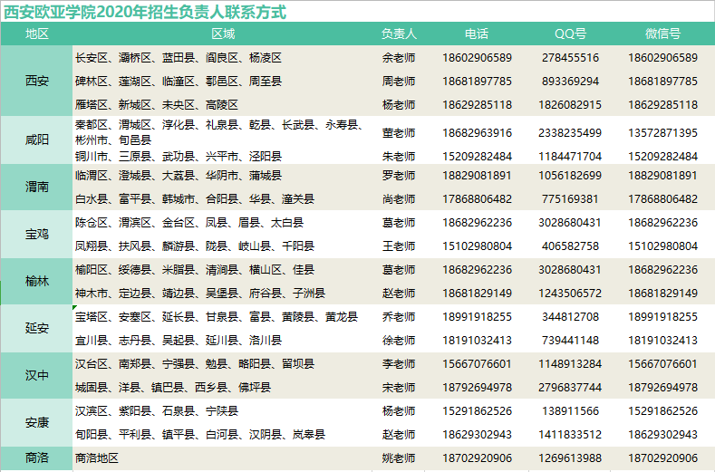
Task: Click the 延安 region cell
Action: [37, 328]
